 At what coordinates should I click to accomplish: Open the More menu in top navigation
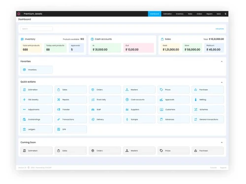tap(218, 14)
